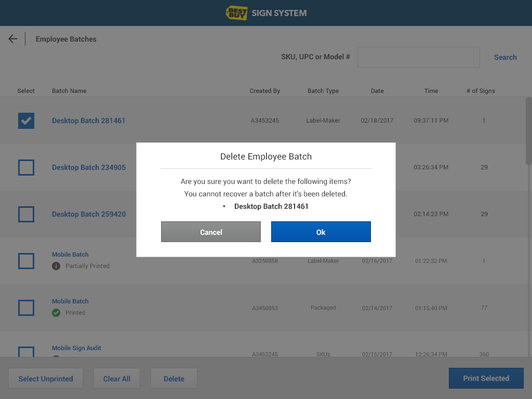
Task: Click creator ID A3453245 for batch 281461
Action: click(x=264, y=121)
